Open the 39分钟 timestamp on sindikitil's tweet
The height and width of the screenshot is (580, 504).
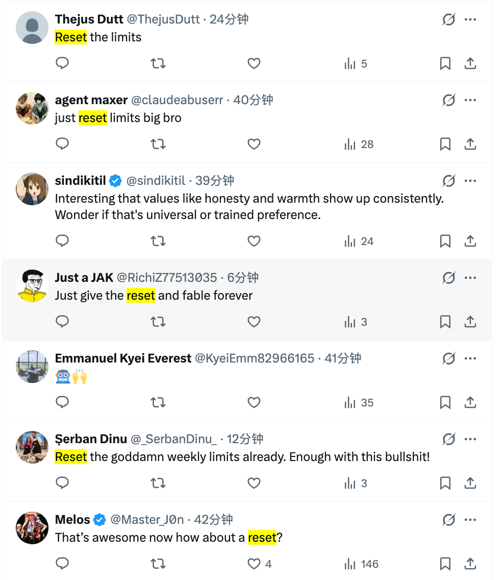point(215,181)
